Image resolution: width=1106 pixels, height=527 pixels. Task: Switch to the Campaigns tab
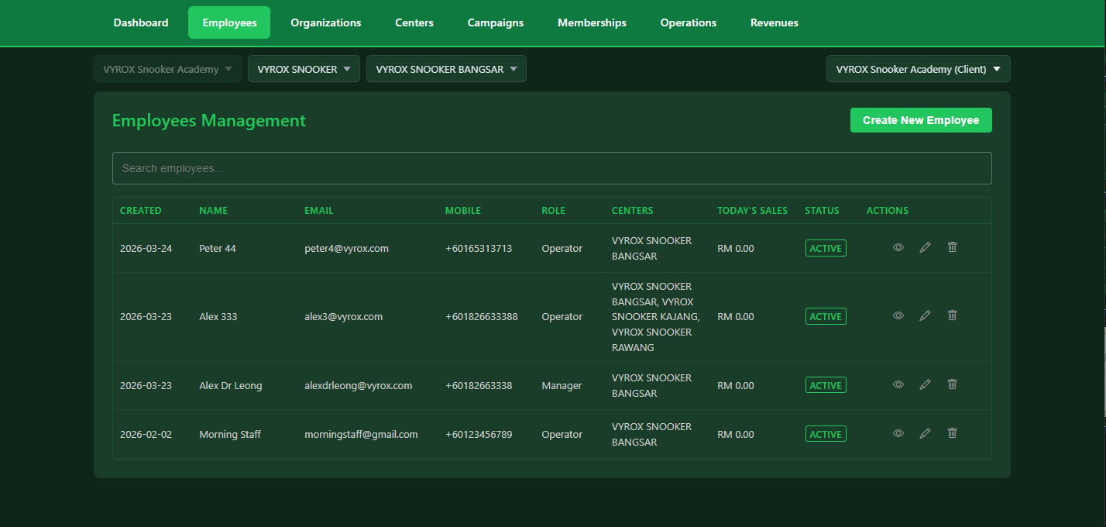tap(495, 22)
